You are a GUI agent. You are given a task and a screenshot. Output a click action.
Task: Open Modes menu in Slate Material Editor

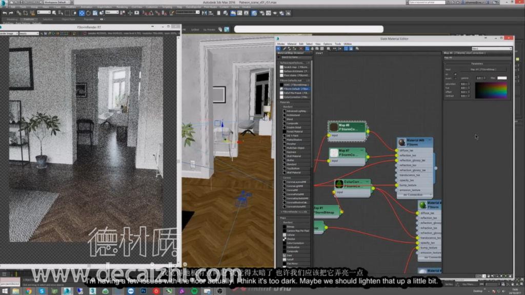(281, 44)
